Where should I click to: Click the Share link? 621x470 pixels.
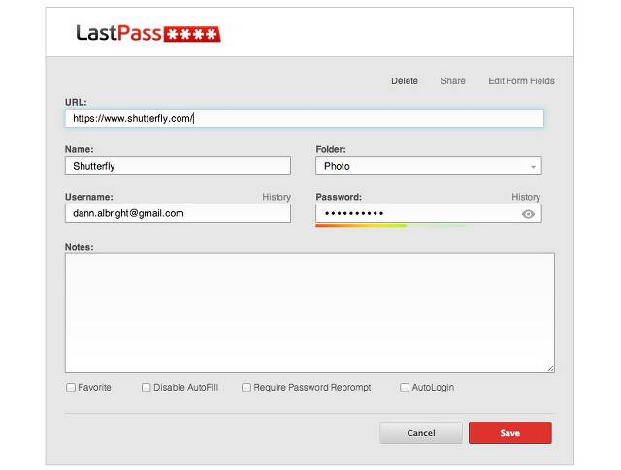coord(453,81)
